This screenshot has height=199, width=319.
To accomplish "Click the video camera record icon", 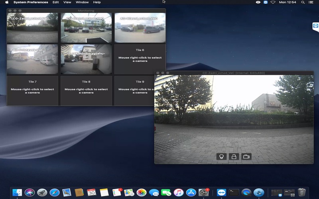I will pyautogui.click(x=246, y=156).
